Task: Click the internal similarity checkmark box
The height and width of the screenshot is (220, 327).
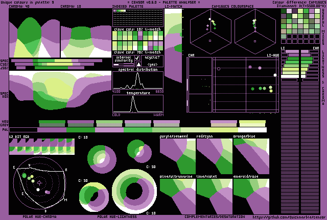Action: [137, 58]
